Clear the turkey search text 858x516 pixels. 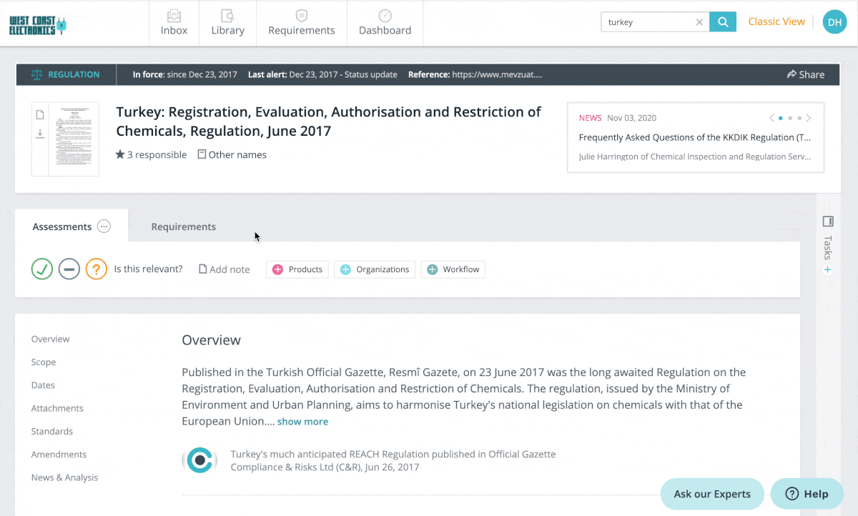(x=699, y=22)
